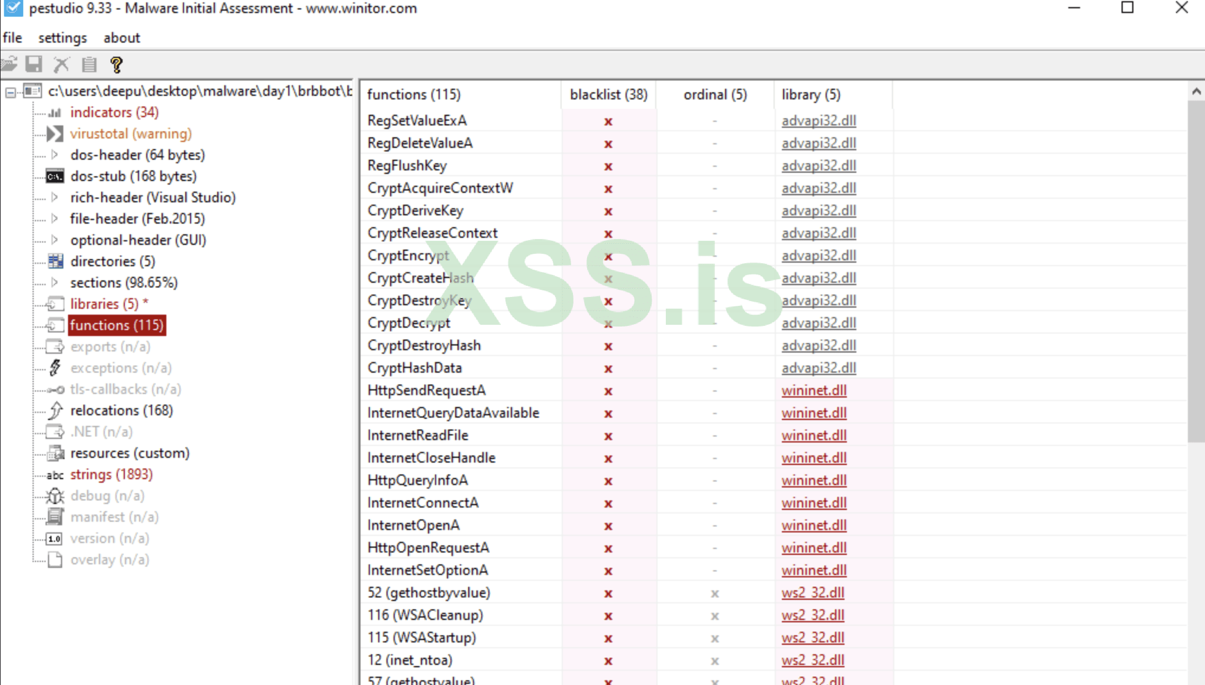Viewport: 1205px width, 685px height.
Task: Click the abc icon beside strings
Action: pyautogui.click(x=55, y=475)
